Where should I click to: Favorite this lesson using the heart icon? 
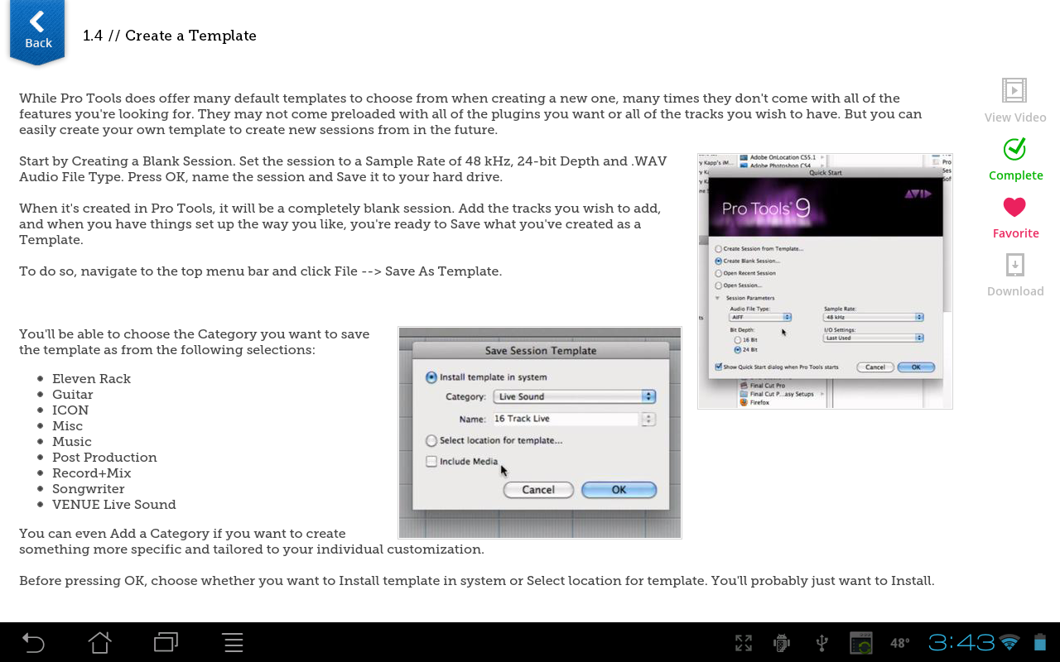pyautogui.click(x=1014, y=207)
